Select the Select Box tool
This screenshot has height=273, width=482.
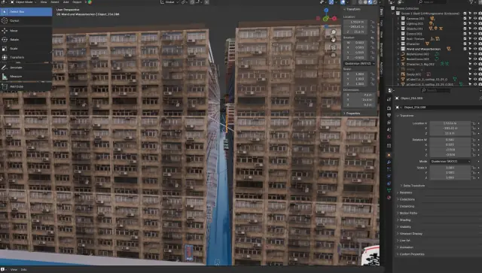(26, 12)
